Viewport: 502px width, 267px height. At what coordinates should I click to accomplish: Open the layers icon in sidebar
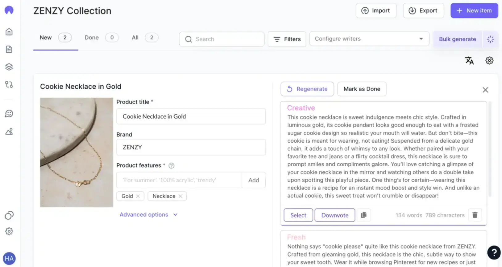tap(9, 67)
